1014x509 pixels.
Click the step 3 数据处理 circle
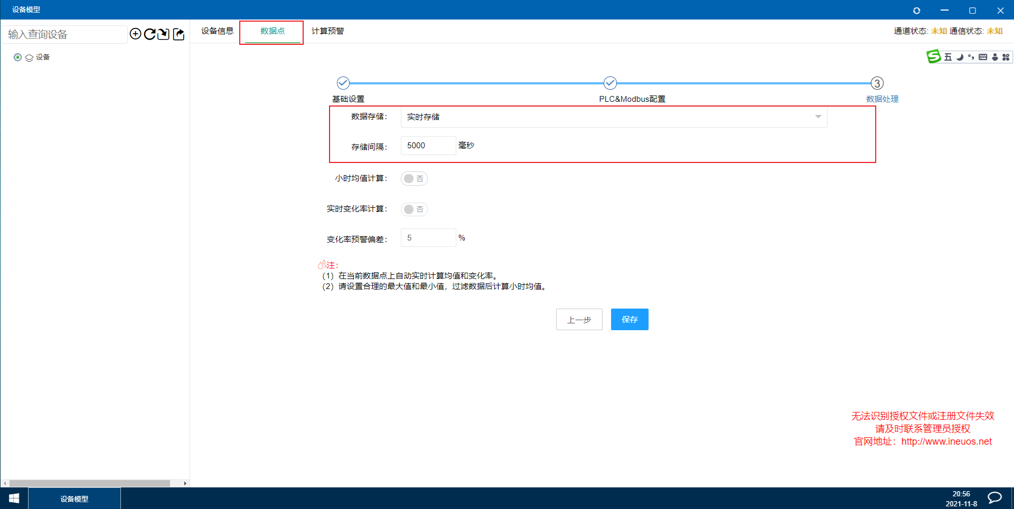877,83
